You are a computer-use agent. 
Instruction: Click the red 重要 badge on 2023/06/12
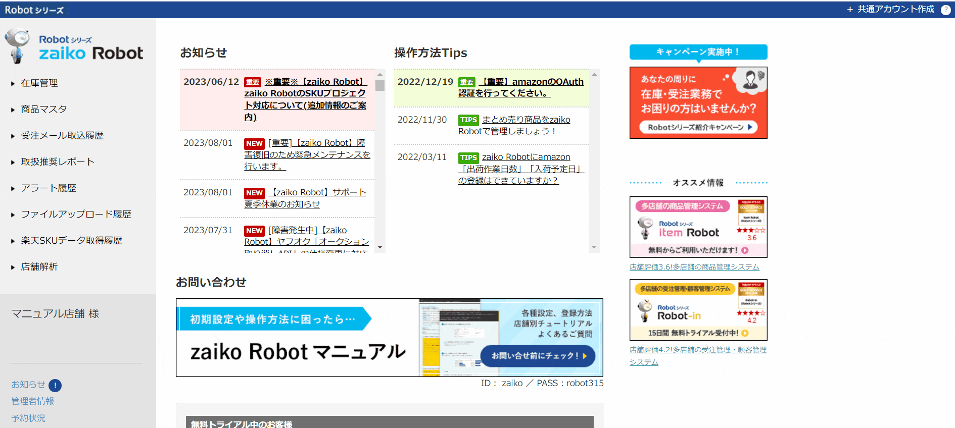[253, 82]
